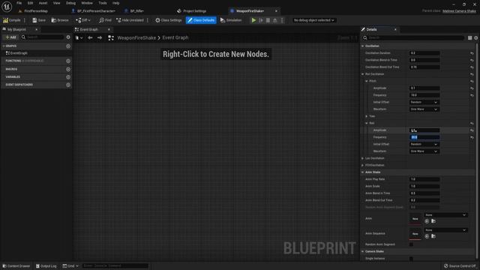
Task: Open Roll Waveform dropdown
Action: point(424,151)
